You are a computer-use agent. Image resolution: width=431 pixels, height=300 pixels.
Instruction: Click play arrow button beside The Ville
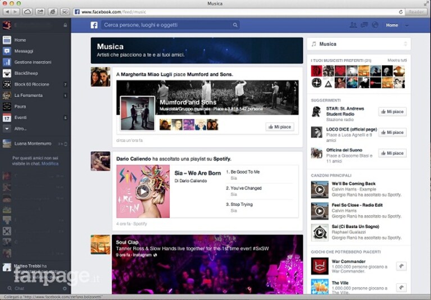(401, 288)
